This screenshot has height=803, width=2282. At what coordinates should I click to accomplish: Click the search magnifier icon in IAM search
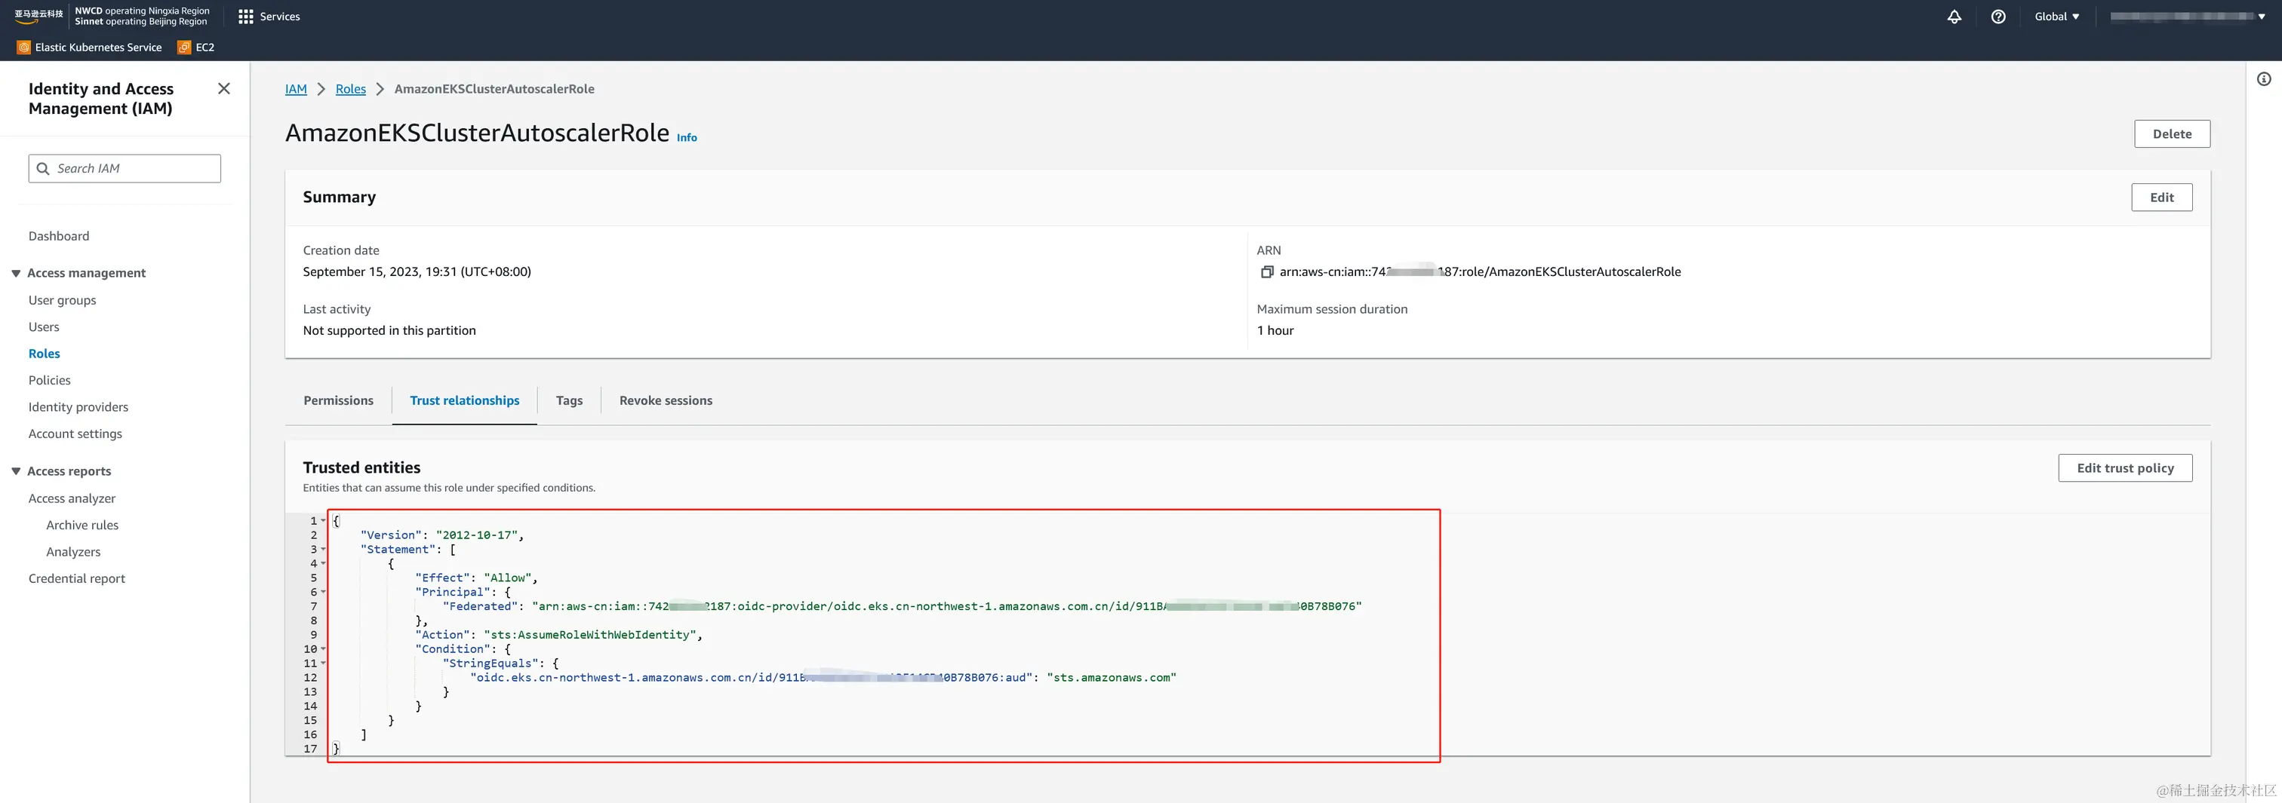click(42, 168)
